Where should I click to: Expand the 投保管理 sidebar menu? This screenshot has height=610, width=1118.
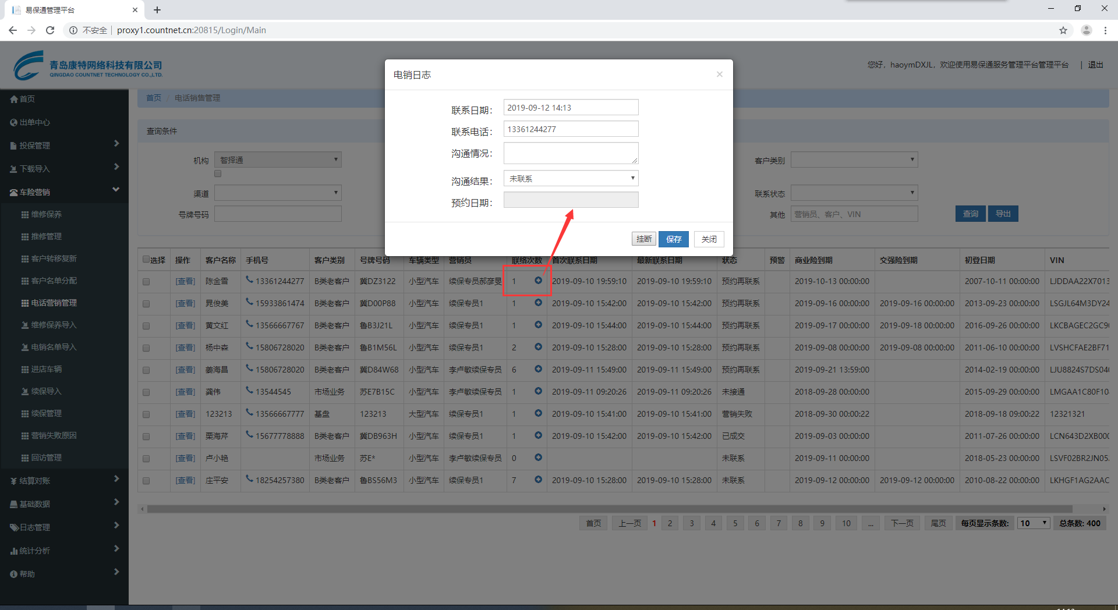[64, 145]
